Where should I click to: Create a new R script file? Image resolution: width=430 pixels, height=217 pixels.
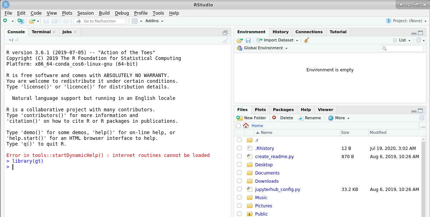(5, 21)
